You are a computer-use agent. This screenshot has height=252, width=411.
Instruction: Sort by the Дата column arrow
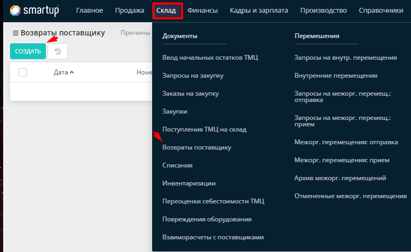pyautogui.click(x=72, y=72)
